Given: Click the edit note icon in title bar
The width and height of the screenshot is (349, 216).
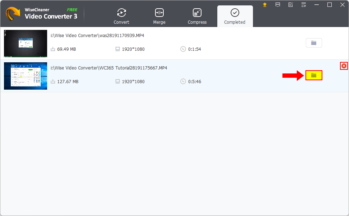Looking at the screenshot, I should 291,5.
